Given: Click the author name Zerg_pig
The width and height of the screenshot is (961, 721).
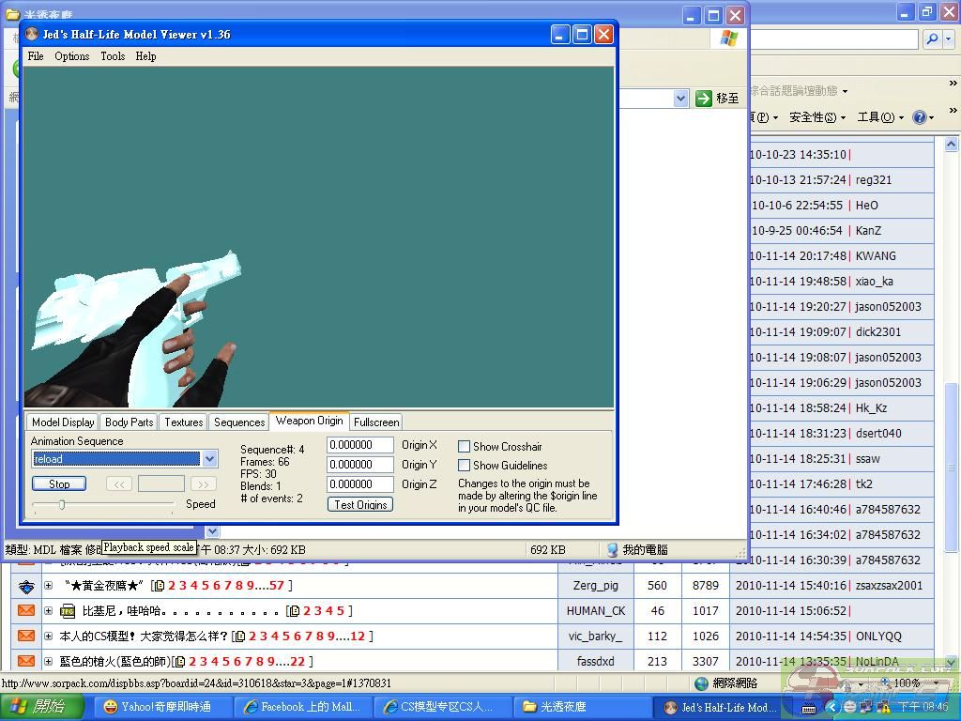Looking at the screenshot, I should pyautogui.click(x=595, y=586).
